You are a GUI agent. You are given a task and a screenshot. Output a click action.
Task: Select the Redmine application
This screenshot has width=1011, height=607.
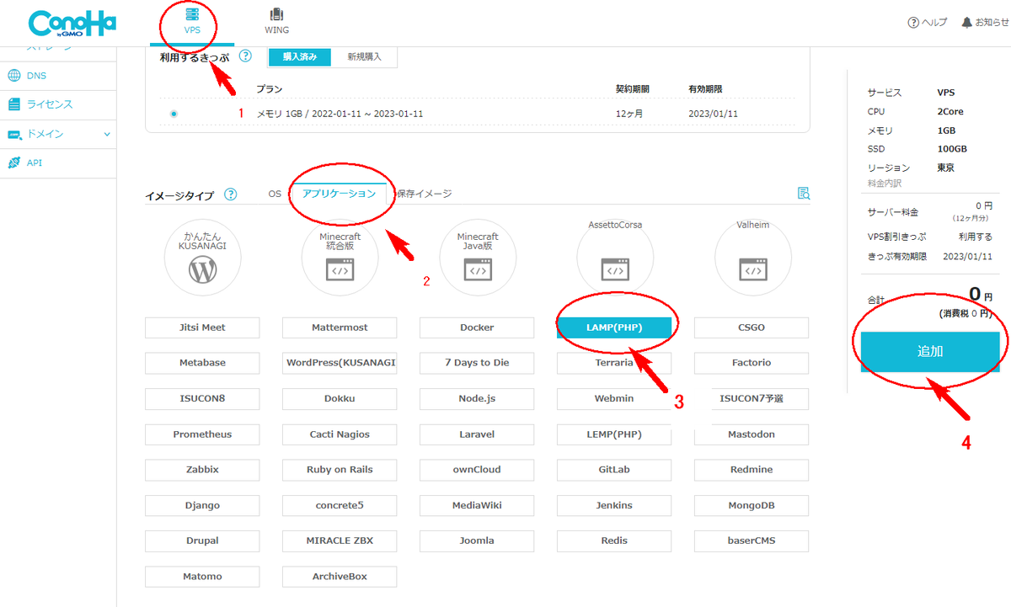[752, 470]
